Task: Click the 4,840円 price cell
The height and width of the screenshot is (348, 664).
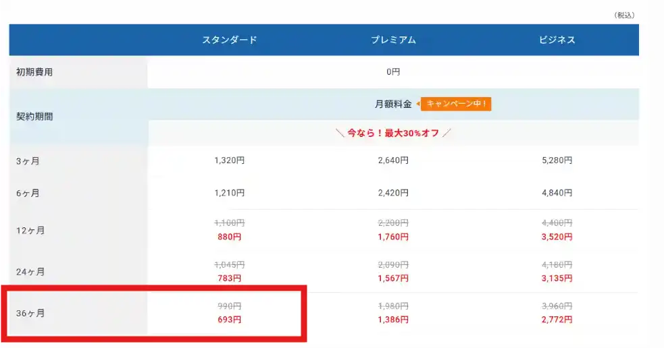Action: coord(557,193)
